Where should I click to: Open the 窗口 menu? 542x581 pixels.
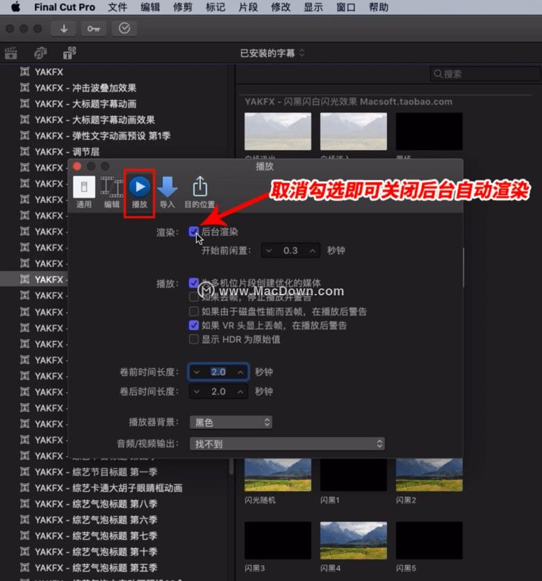pyautogui.click(x=345, y=7)
